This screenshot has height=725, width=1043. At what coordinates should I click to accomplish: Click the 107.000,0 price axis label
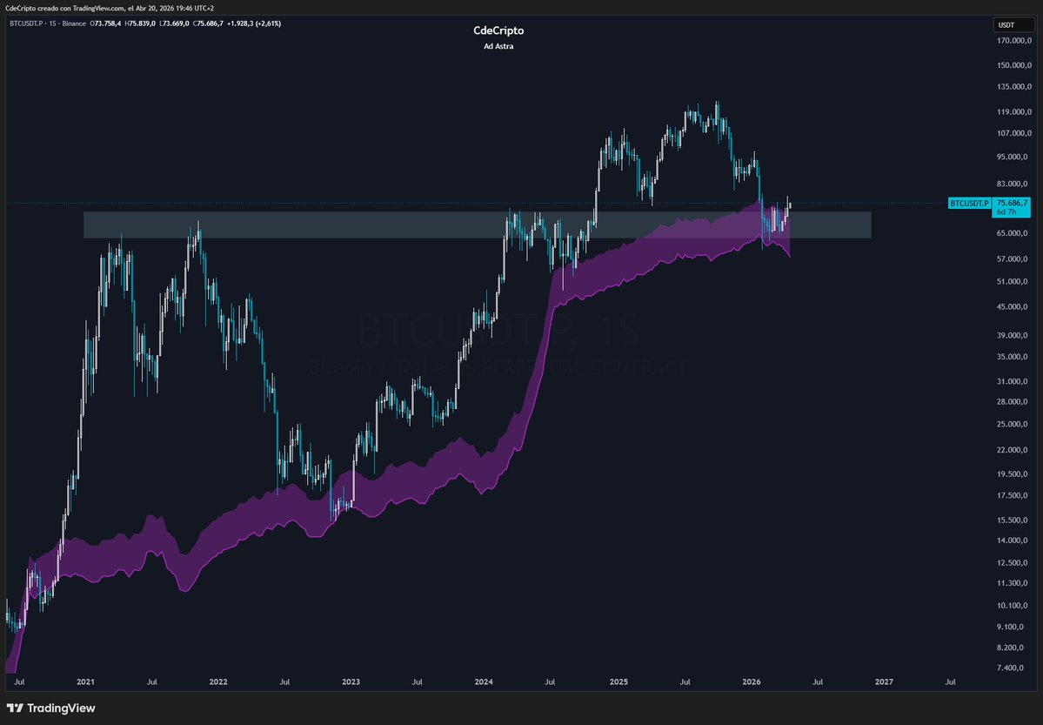[x=1013, y=133]
